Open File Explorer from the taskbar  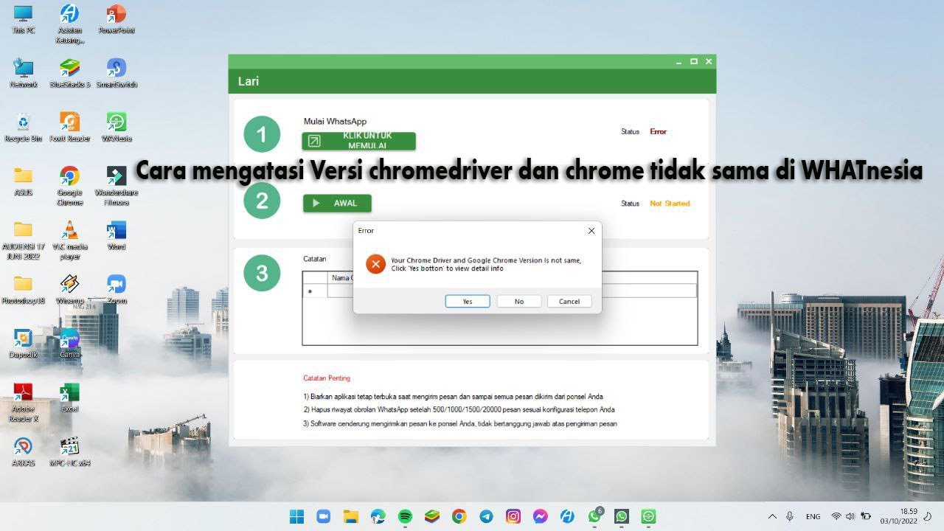tap(350, 516)
